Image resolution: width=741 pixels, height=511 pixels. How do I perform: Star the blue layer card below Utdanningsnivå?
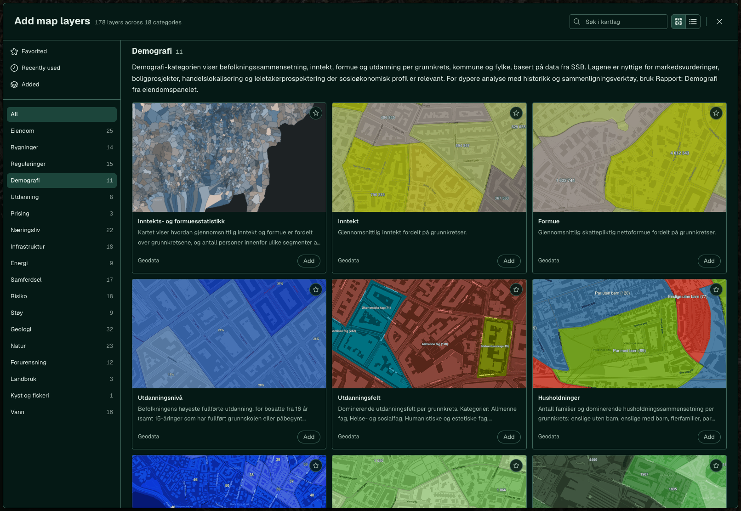316,466
